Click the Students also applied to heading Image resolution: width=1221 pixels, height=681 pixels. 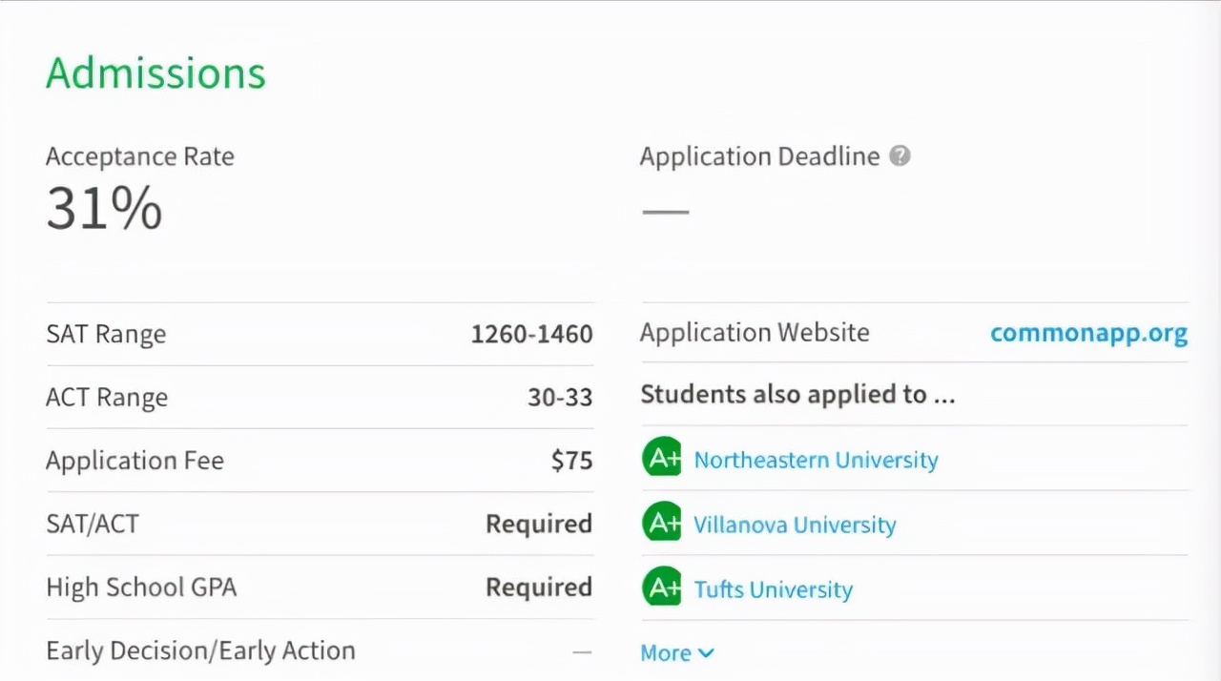pos(797,395)
